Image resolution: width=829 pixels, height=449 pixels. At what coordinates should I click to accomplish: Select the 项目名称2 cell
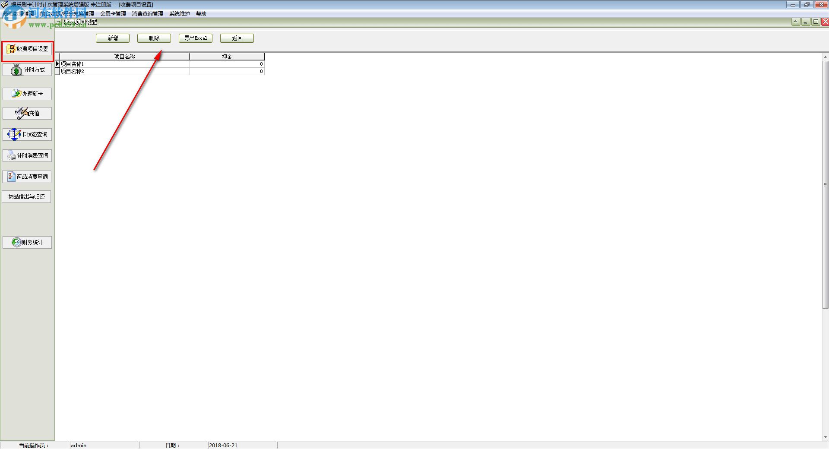point(125,71)
